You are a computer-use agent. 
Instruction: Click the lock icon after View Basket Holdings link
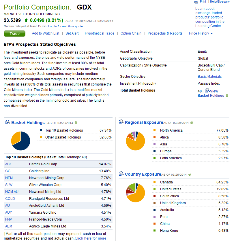pyautogui.click(x=227, y=95)
